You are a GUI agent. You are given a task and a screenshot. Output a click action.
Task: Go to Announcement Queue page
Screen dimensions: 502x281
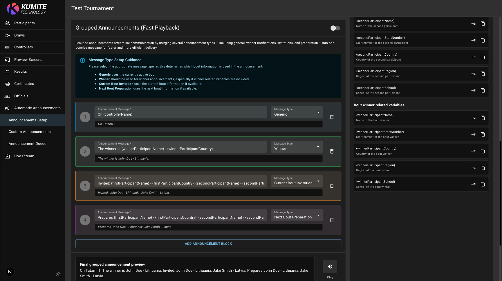[x=28, y=144]
